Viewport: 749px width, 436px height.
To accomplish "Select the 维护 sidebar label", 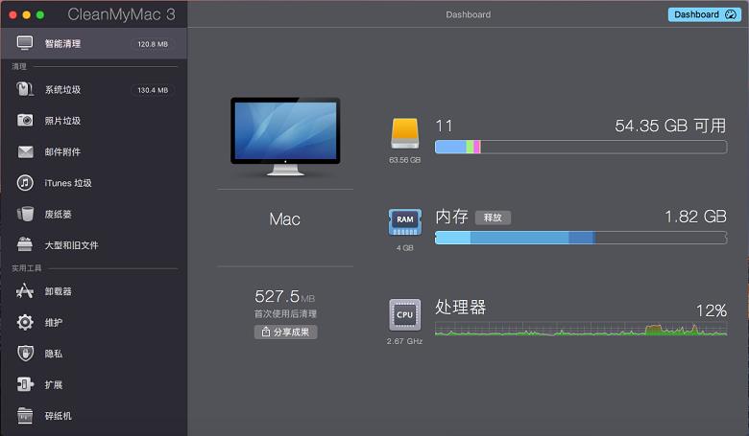I will pyautogui.click(x=54, y=323).
